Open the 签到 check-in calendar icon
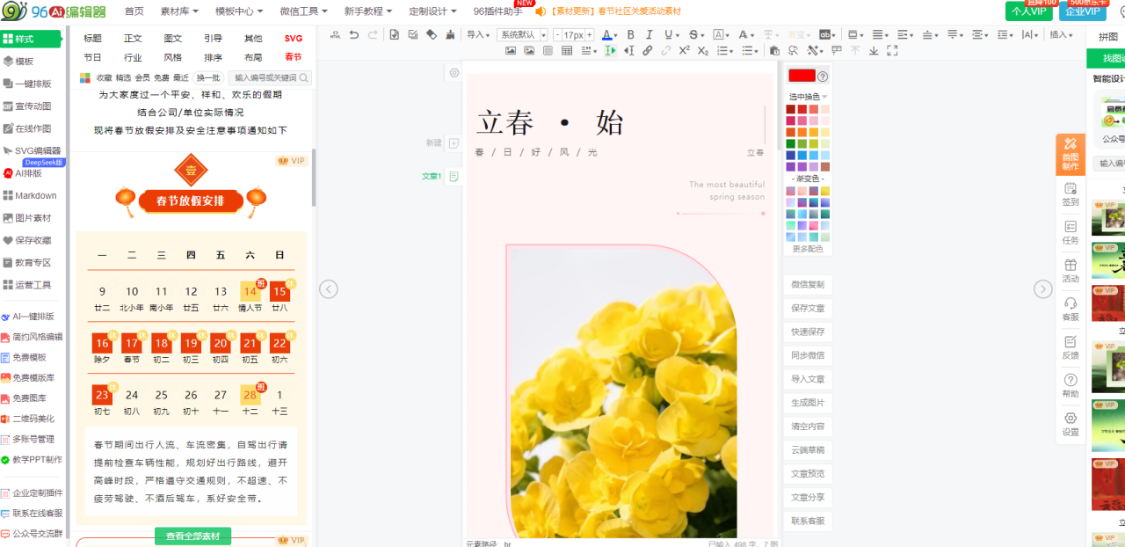The height and width of the screenshot is (547, 1125). (1070, 193)
